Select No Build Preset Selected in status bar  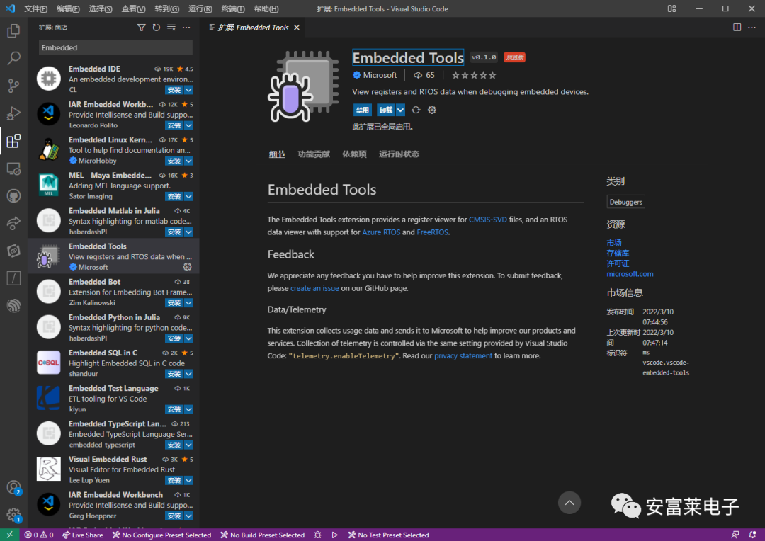(x=263, y=535)
